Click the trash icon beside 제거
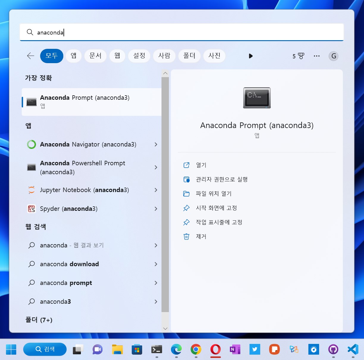The image size is (364, 360). (186, 236)
